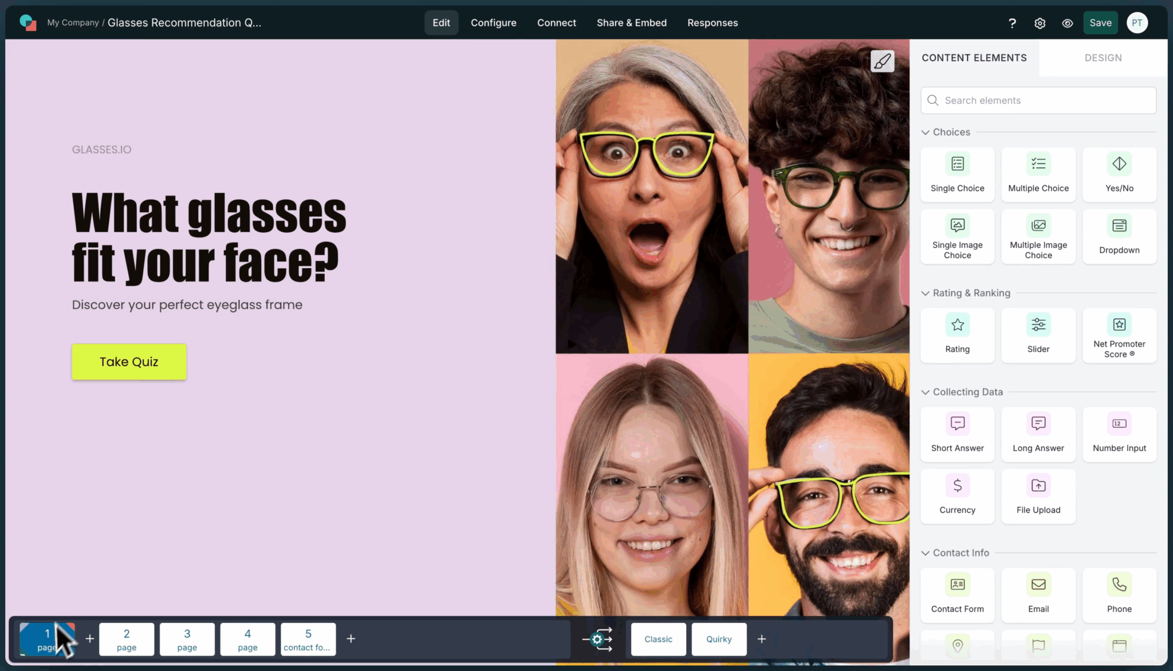Add a File Upload element
Image resolution: width=1173 pixels, height=671 pixels.
tap(1038, 496)
